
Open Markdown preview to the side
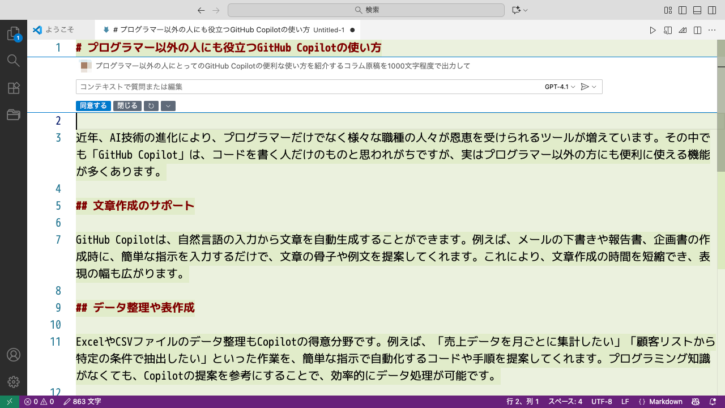[668, 30]
